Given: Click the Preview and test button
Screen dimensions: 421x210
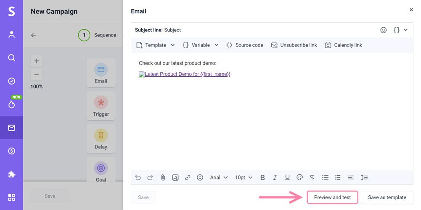Looking at the screenshot, I should tap(332, 197).
